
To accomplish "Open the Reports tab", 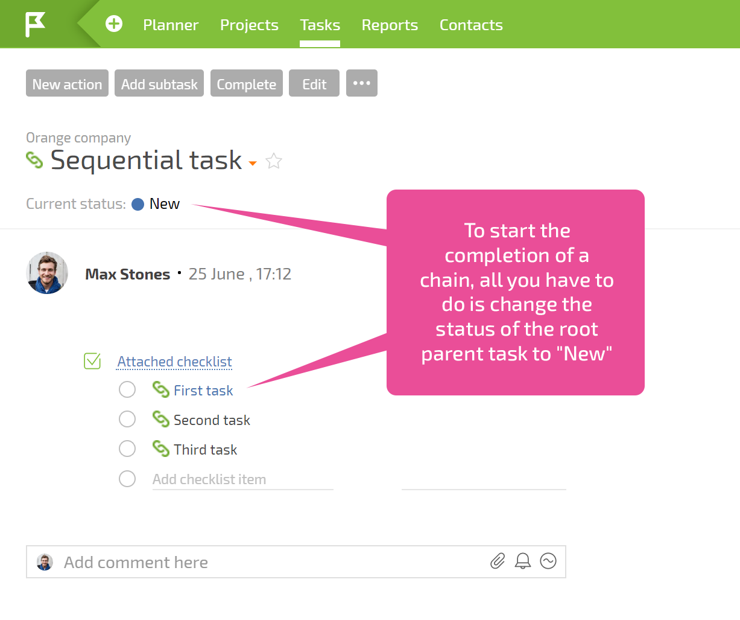I will coord(390,25).
